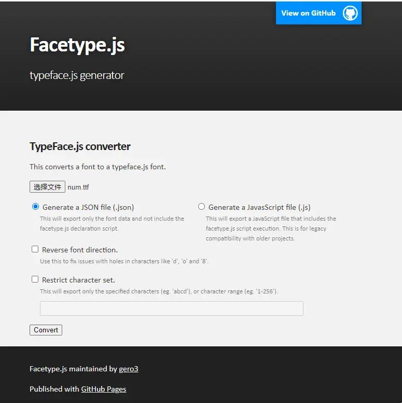Image resolution: width=402 pixels, height=403 pixels.
Task: Tick the Restrict character set checkbox
Action: [x=35, y=279]
